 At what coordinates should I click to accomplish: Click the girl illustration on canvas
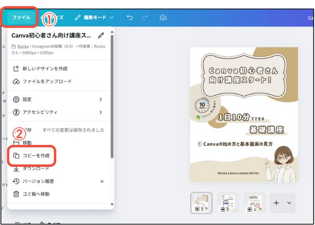pos(281,164)
